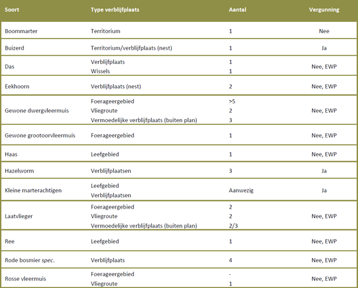This screenshot has width=358, height=288.
Task: Select the 'Territorium' cell for Boommarter
Action: pyautogui.click(x=105, y=31)
